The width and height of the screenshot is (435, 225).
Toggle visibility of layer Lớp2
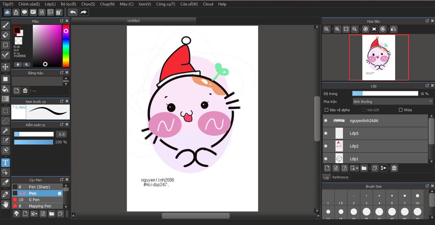(326, 146)
